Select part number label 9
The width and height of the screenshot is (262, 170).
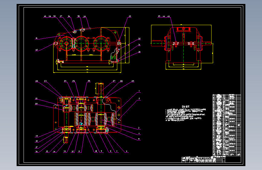pyautogui.click(x=102, y=151)
